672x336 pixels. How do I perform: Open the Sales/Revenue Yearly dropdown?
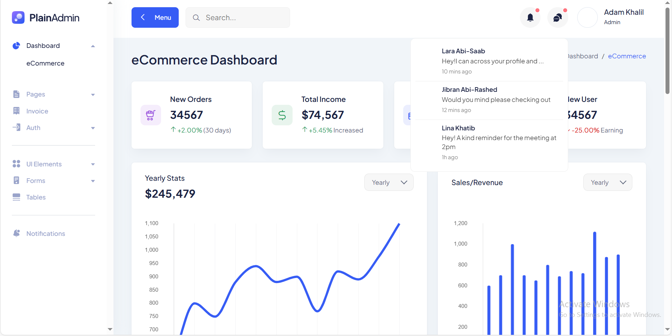(608, 183)
